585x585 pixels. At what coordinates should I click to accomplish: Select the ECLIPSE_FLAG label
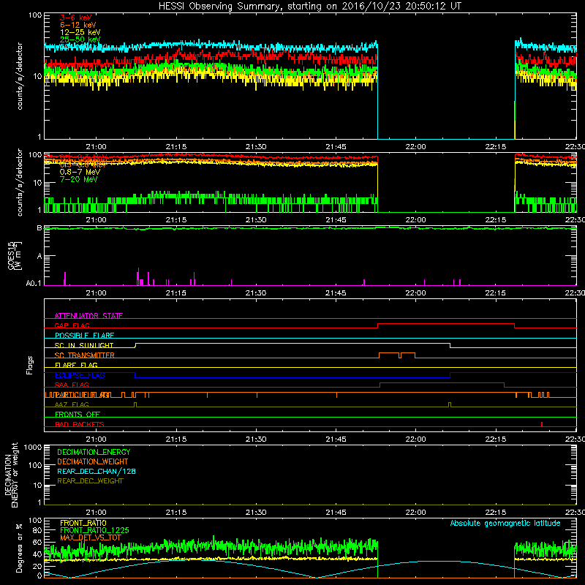click(80, 375)
